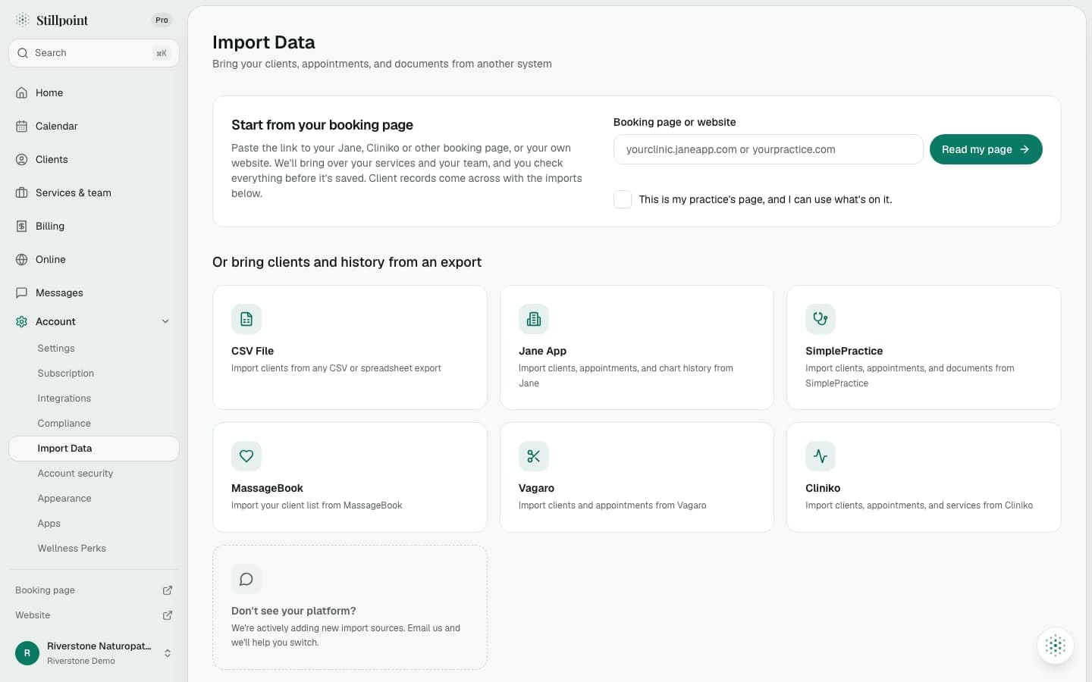Open the Riverstone workspace switcher arrows
The height and width of the screenshot is (682, 1092).
tap(168, 653)
